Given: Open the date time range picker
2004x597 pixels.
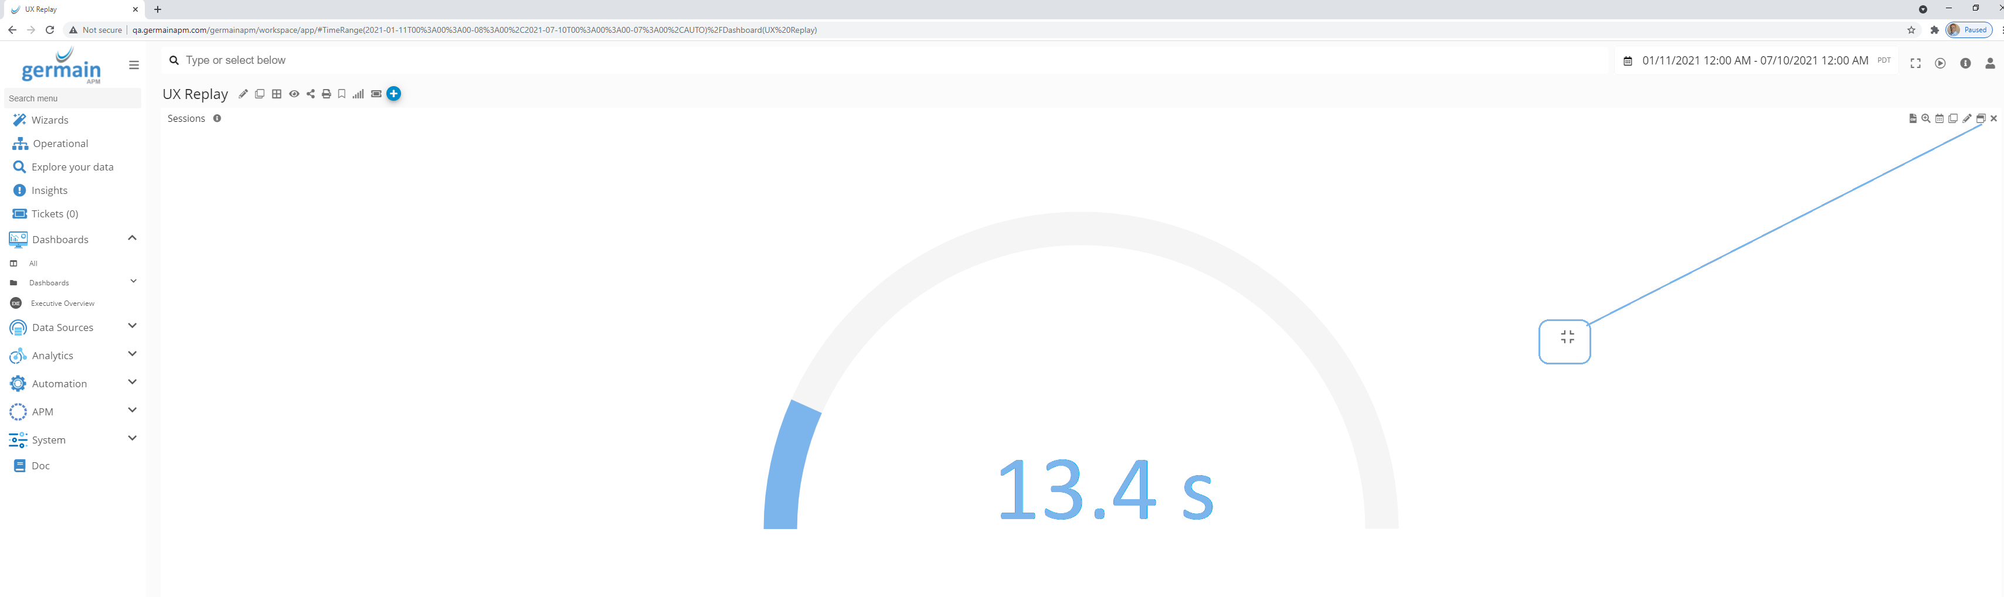Looking at the screenshot, I should (x=1754, y=60).
